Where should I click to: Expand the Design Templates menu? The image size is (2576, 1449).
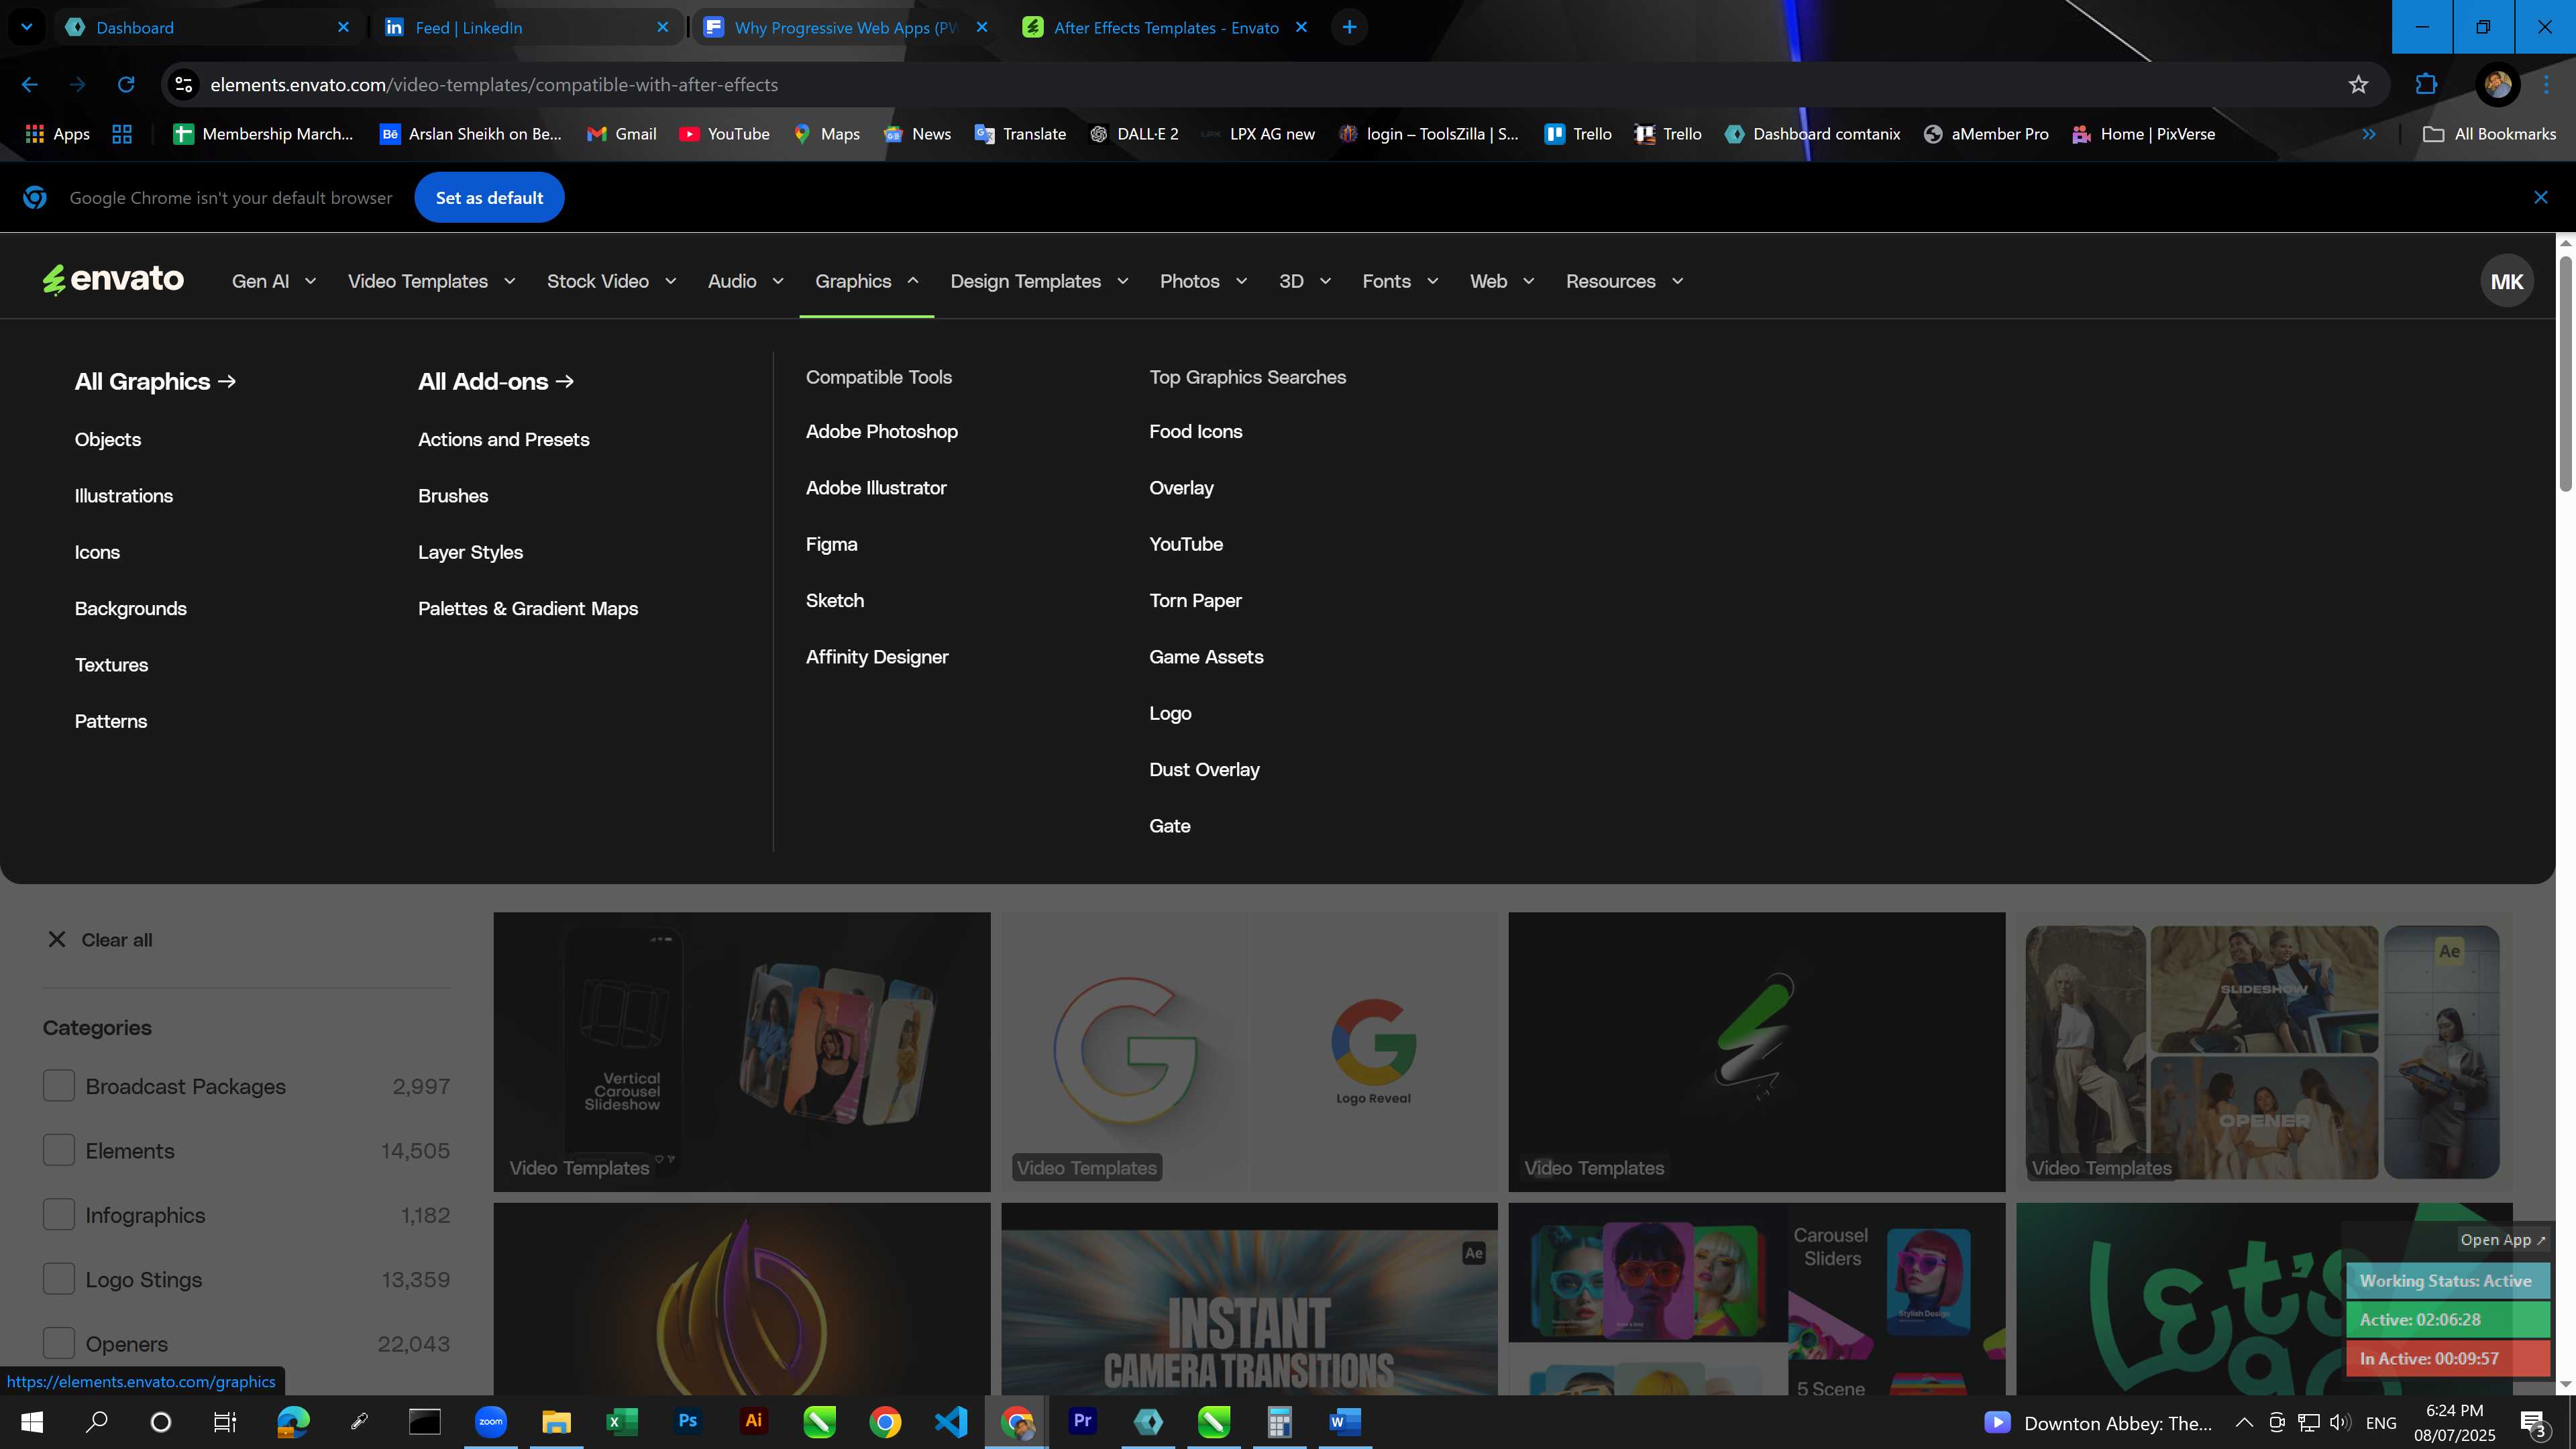click(1039, 281)
